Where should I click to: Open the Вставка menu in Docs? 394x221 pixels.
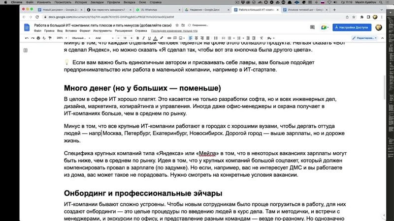click(71, 31)
